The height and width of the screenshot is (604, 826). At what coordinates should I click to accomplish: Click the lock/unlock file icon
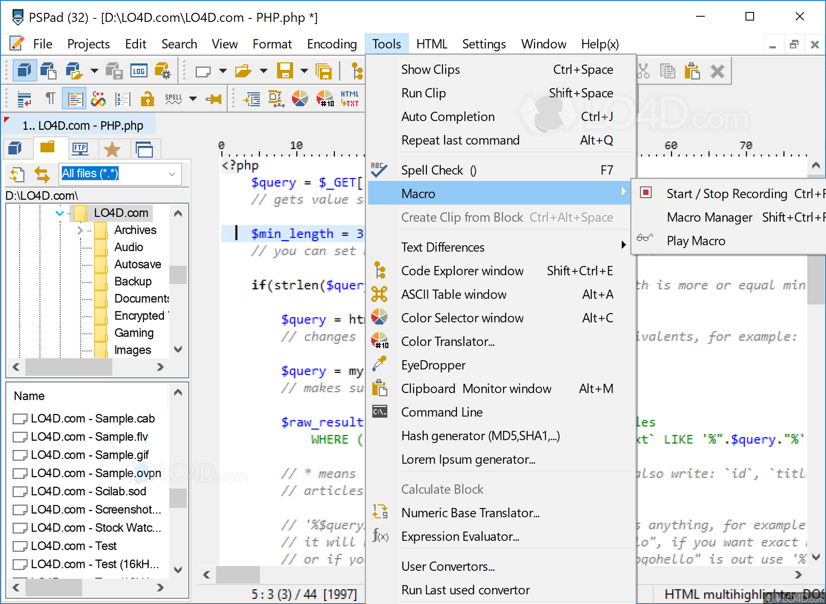click(x=147, y=98)
